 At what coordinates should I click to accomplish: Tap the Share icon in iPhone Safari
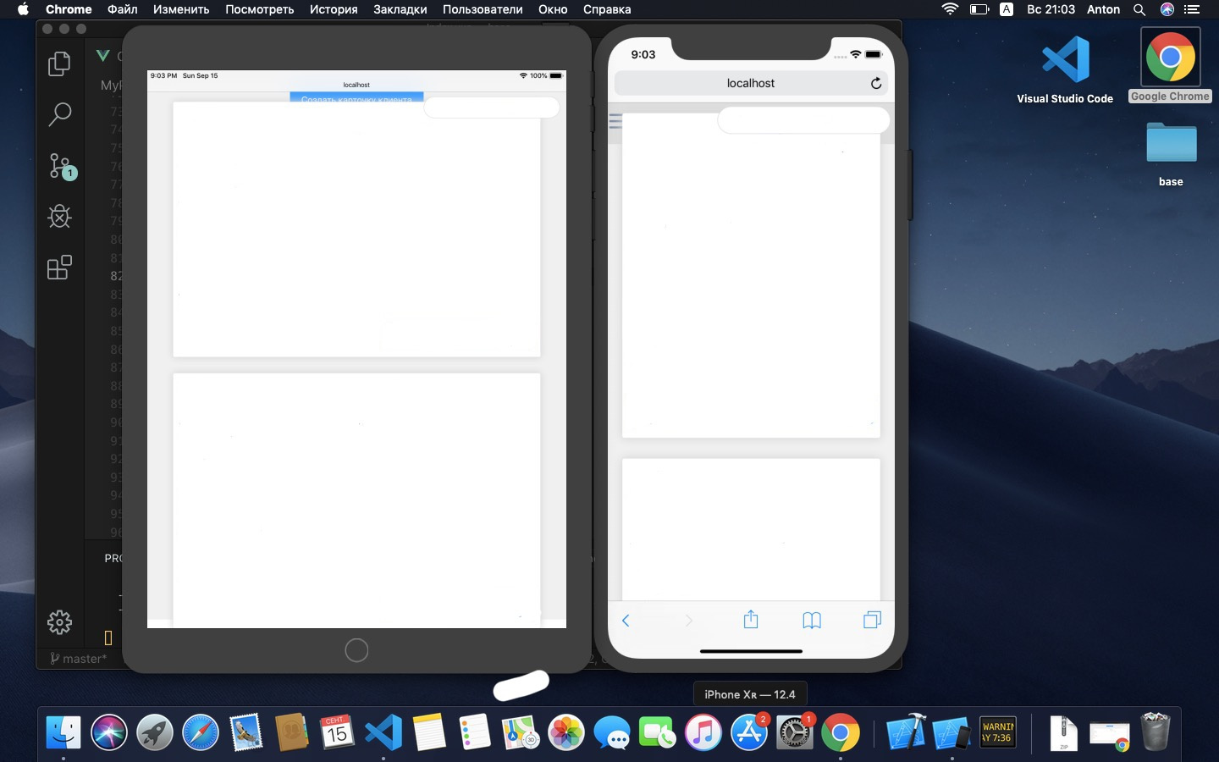click(751, 620)
